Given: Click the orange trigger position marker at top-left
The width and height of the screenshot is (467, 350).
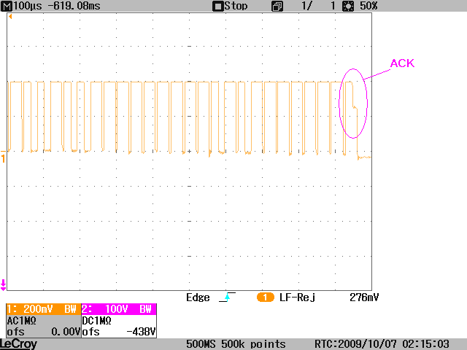Looking at the screenshot, I should 10,16.
